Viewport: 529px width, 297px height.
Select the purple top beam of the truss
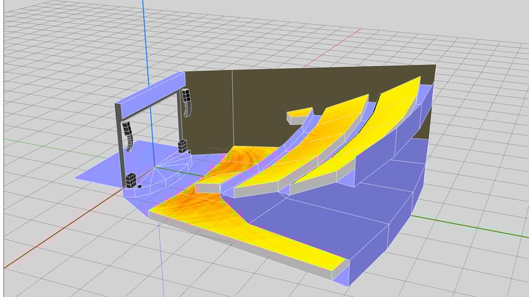[x=150, y=94]
